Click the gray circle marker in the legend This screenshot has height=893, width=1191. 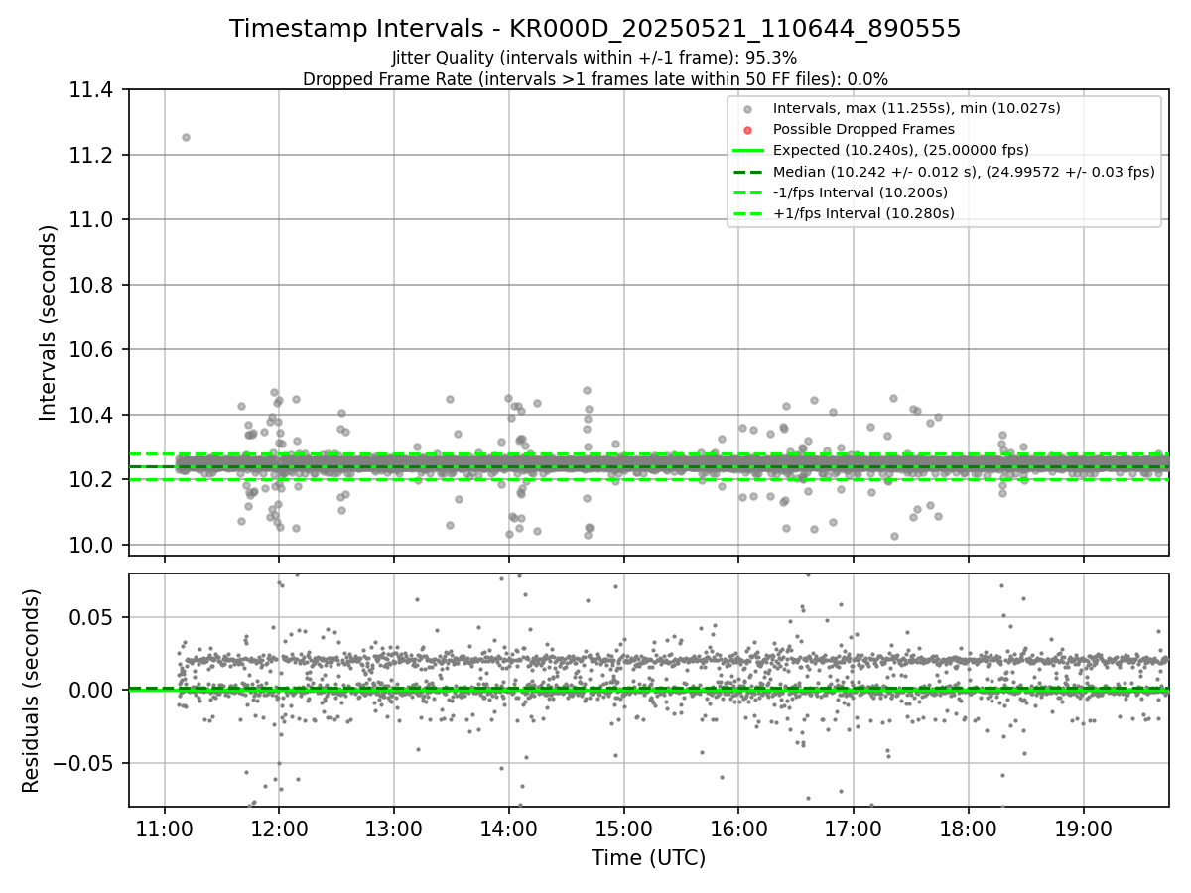tap(748, 109)
